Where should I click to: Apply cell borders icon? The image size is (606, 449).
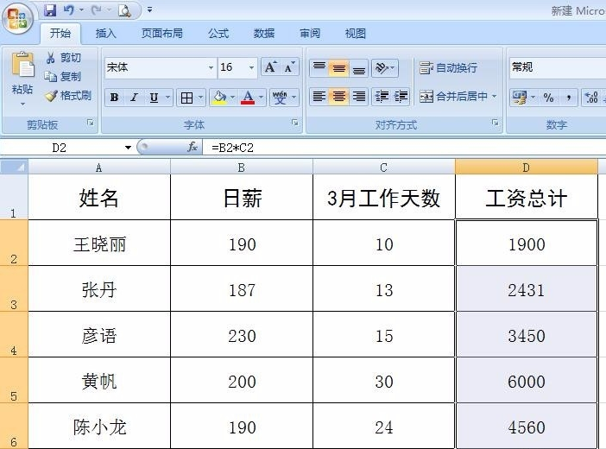tap(187, 98)
